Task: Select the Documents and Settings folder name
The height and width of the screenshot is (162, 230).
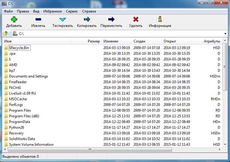Action: 28,76
